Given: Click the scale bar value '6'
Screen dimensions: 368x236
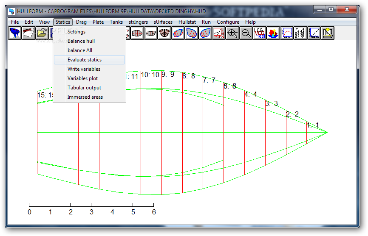Looking at the screenshot, I should click(154, 212).
